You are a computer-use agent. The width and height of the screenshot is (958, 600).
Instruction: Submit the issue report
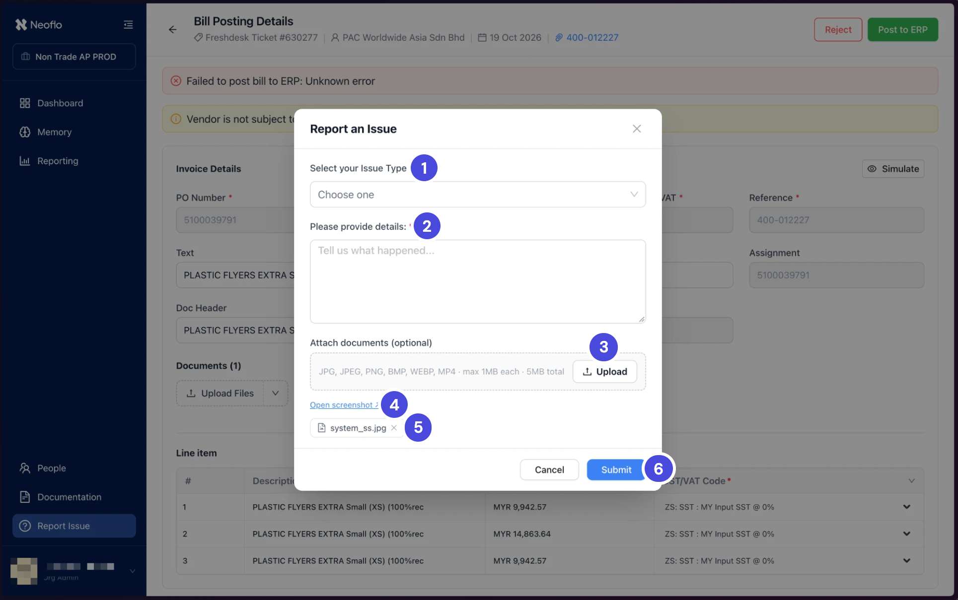616,469
